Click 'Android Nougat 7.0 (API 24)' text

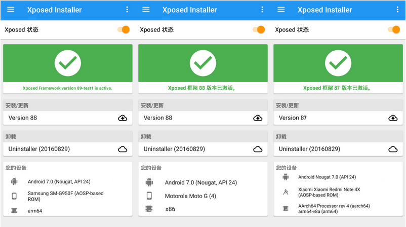327,177
